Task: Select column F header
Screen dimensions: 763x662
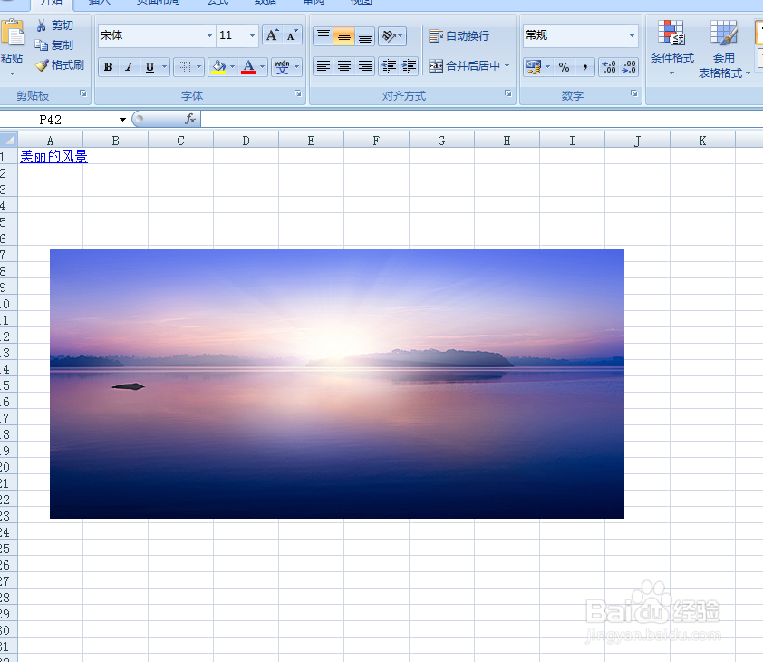Action: (x=376, y=141)
